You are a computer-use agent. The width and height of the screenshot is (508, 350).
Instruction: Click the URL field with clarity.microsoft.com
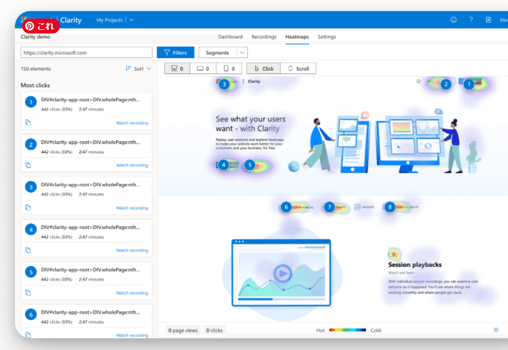pos(86,53)
